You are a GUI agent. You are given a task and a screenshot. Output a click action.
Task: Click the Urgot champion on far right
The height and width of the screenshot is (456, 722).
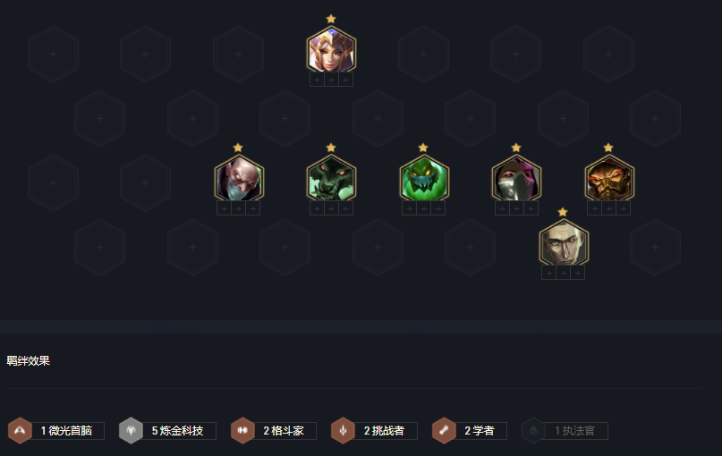pos(609,179)
